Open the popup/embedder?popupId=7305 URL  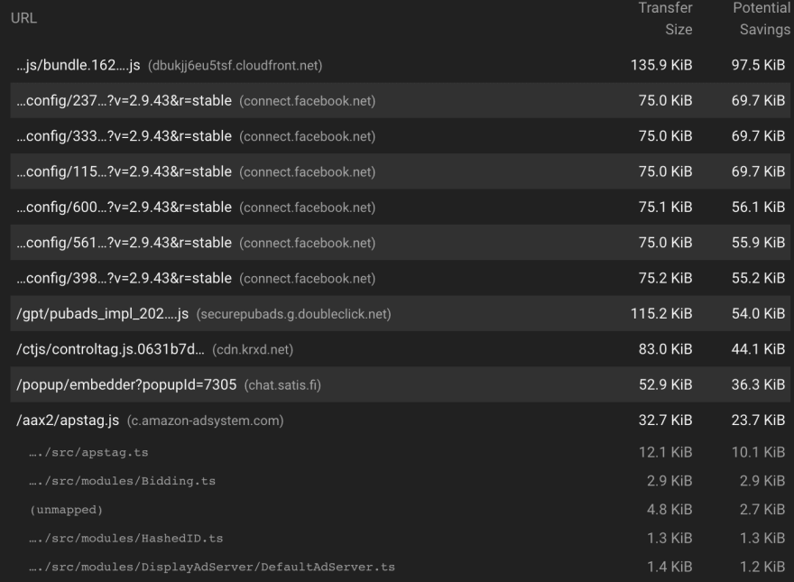pos(126,384)
